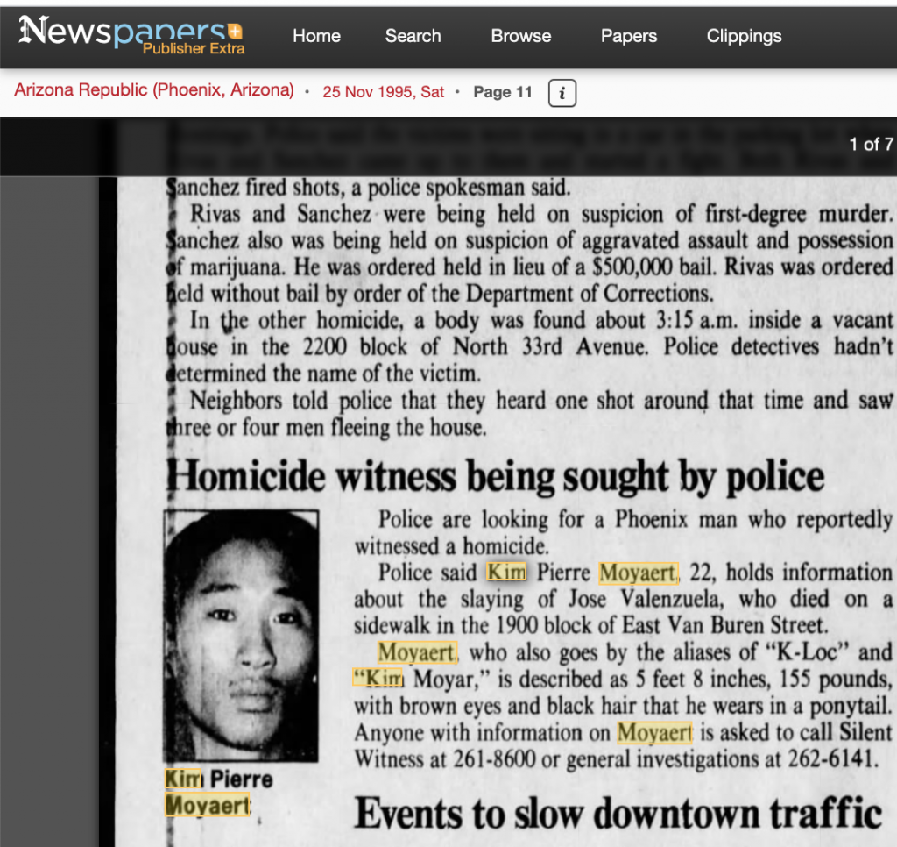The width and height of the screenshot is (897, 847).
Task: Click the Page 11 breadcrumb label
Action: [502, 92]
